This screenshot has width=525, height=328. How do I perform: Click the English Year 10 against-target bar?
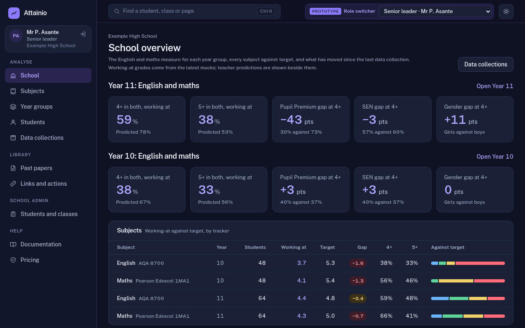click(468, 263)
